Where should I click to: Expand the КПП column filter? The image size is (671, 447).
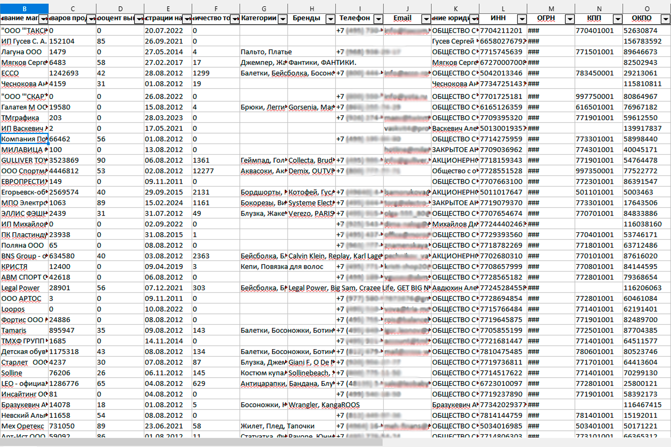(618, 19)
